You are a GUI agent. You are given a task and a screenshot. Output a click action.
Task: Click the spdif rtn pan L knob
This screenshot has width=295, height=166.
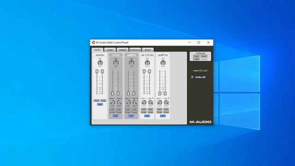[159, 102]
